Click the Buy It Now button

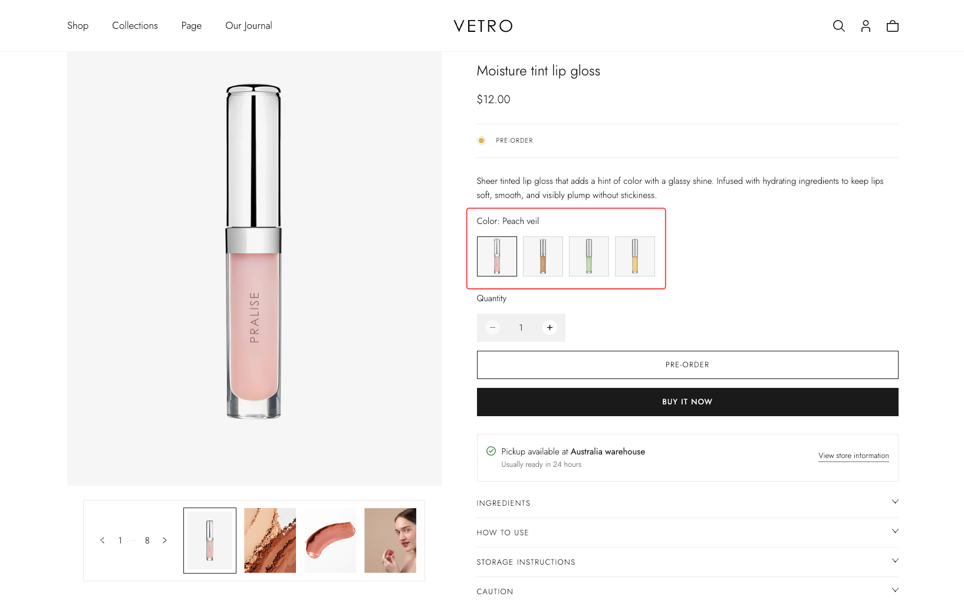687,402
